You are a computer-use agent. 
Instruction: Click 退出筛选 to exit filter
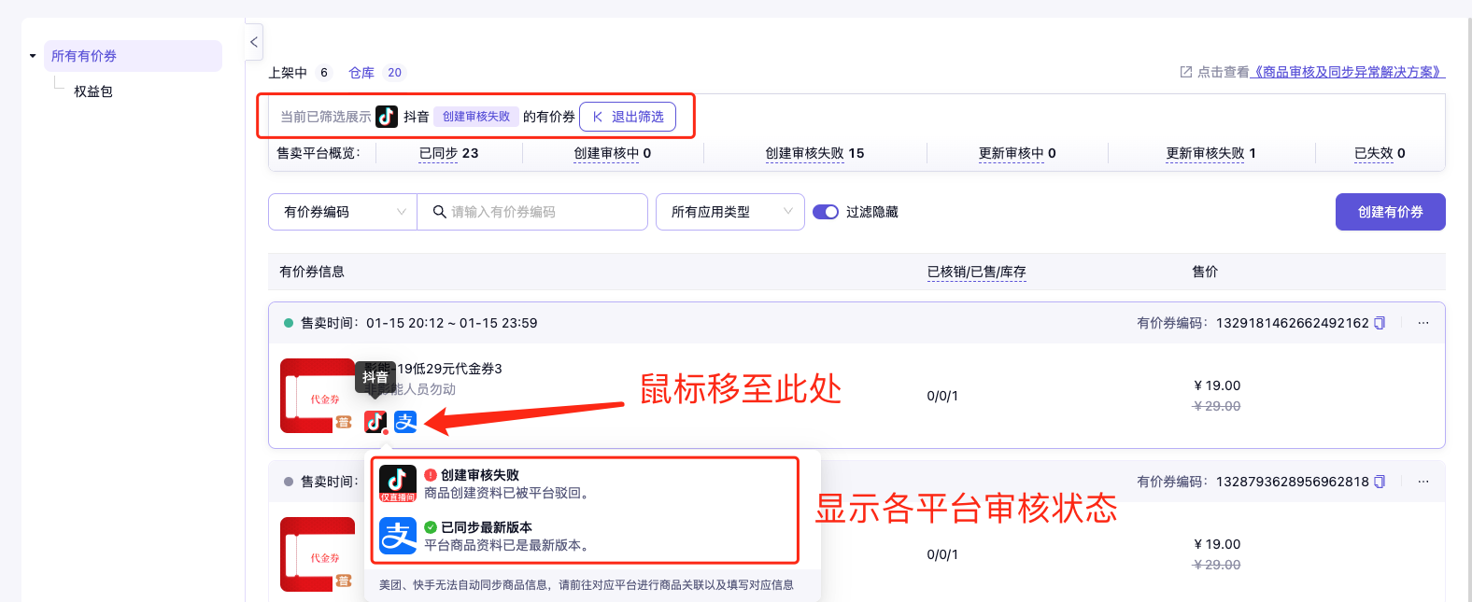(627, 117)
